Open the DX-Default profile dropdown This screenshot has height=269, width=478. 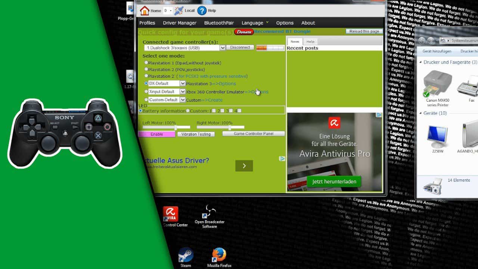[x=183, y=83]
